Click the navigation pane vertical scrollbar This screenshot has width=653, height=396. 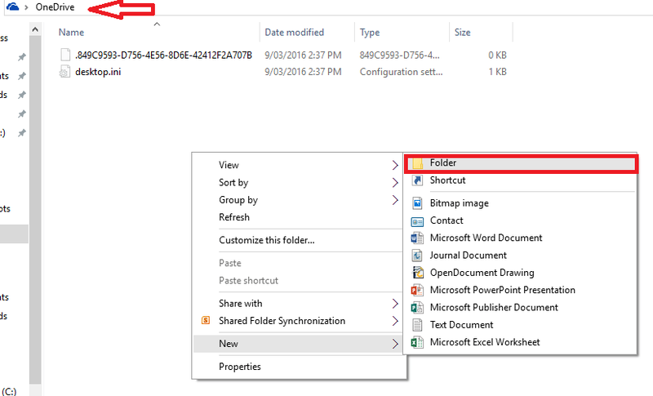pyautogui.click(x=35, y=210)
